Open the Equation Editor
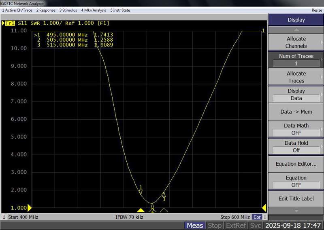 pyautogui.click(x=296, y=164)
